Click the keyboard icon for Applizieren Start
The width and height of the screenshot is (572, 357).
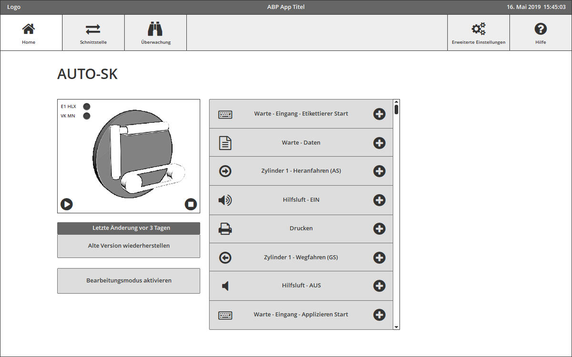point(225,315)
